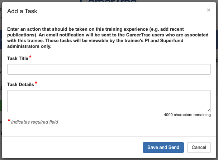Click the Indicates required field note

tap(34, 122)
